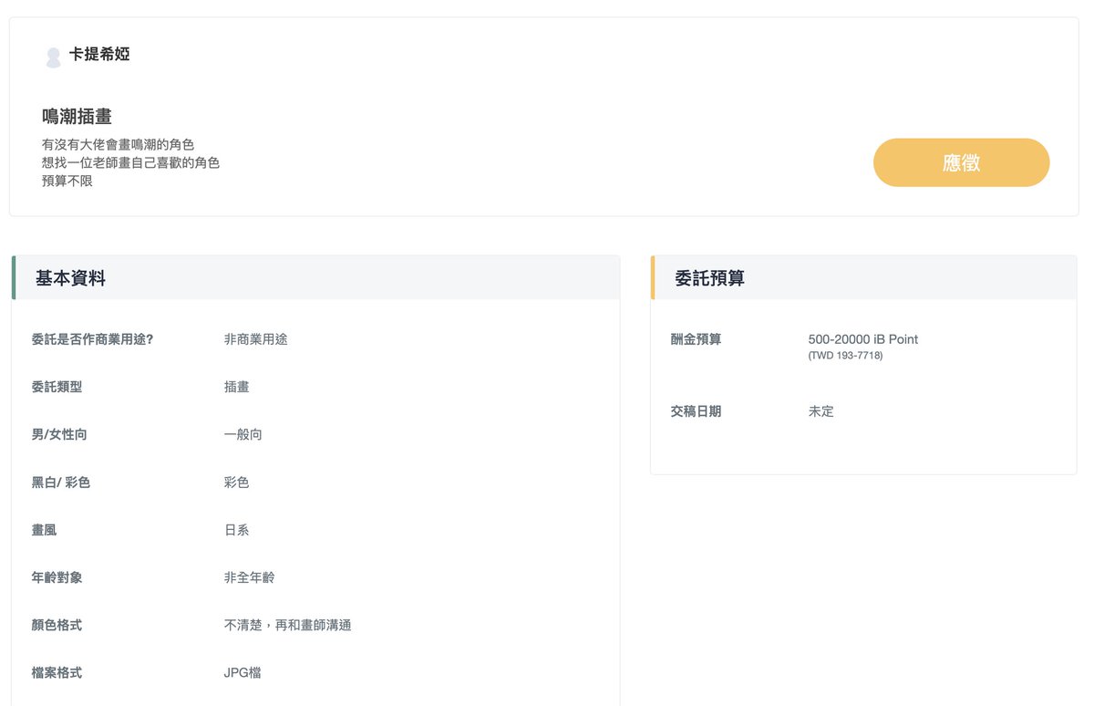The width and height of the screenshot is (1094, 706).
Task: Select the 預算不限 description line
Action: point(67,181)
